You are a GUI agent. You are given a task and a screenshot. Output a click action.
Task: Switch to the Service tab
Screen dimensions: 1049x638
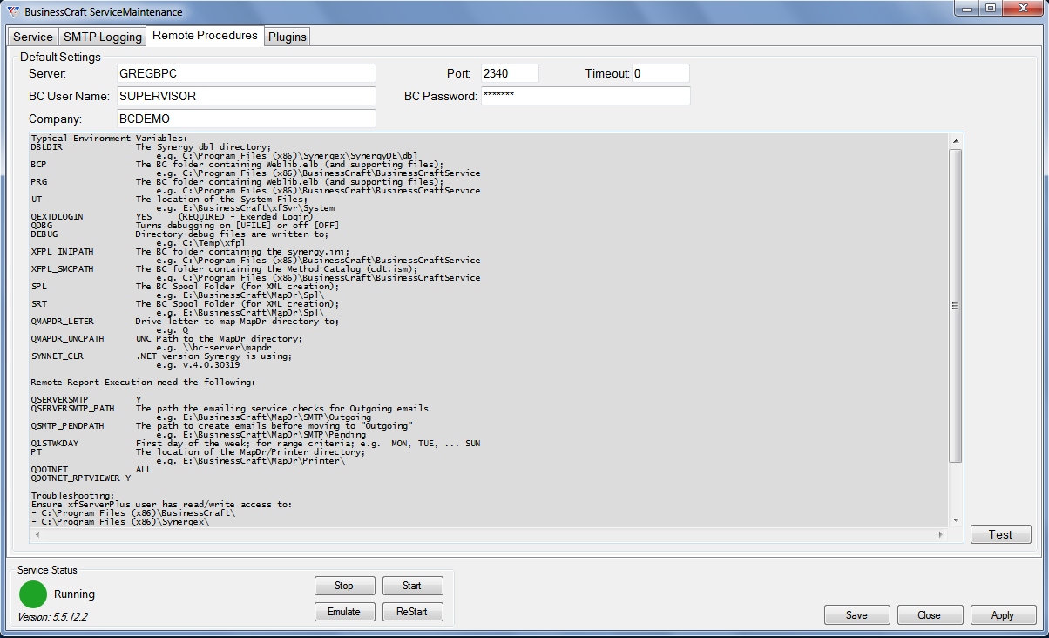tap(33, 37)
